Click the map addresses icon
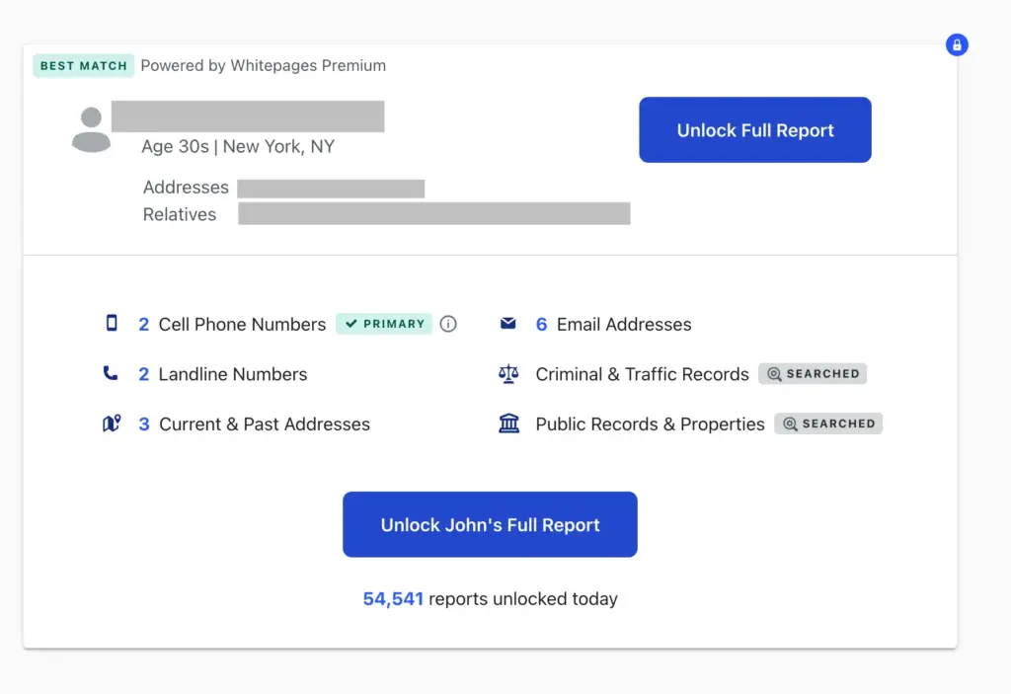Viewport: 1011px width, 694px height. 112,424
